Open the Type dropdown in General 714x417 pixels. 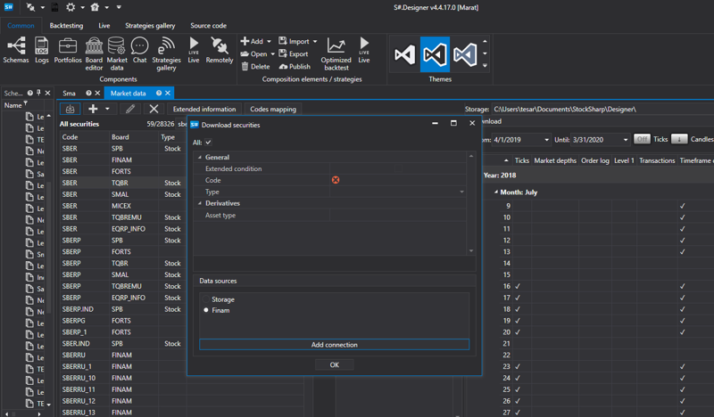461,192
